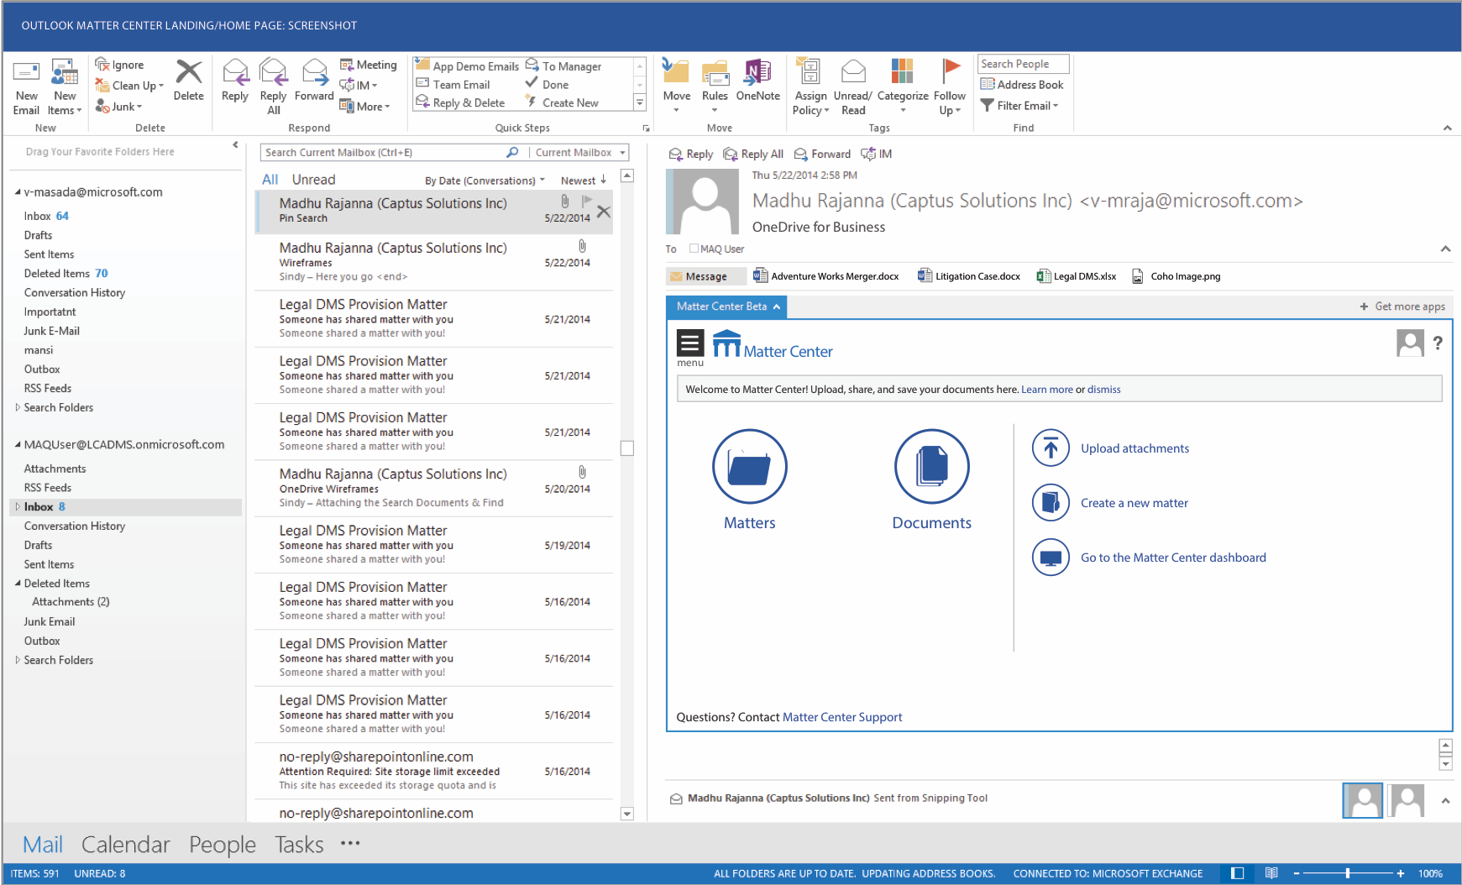This screenshot has height=885, width=1462.
Task: Collapse the v-masada@microsoft.com account tree
Action: [18, 192]
